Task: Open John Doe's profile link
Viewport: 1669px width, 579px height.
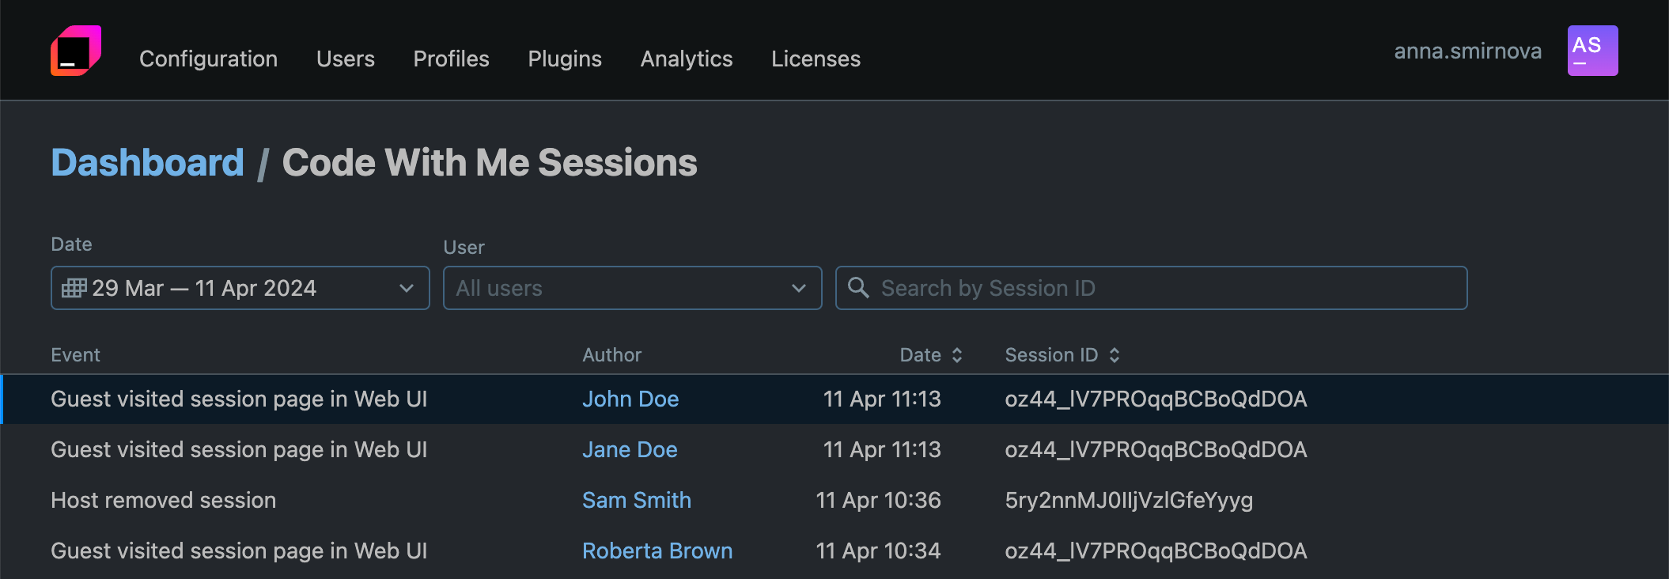Action: point(630,399)
